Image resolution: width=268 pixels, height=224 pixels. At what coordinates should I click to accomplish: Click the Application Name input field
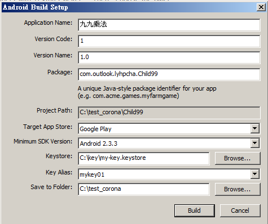pos(169,25)
